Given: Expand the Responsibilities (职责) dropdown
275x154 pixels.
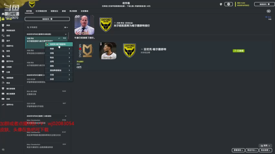Looking at the screenshot, I should 265,146.
